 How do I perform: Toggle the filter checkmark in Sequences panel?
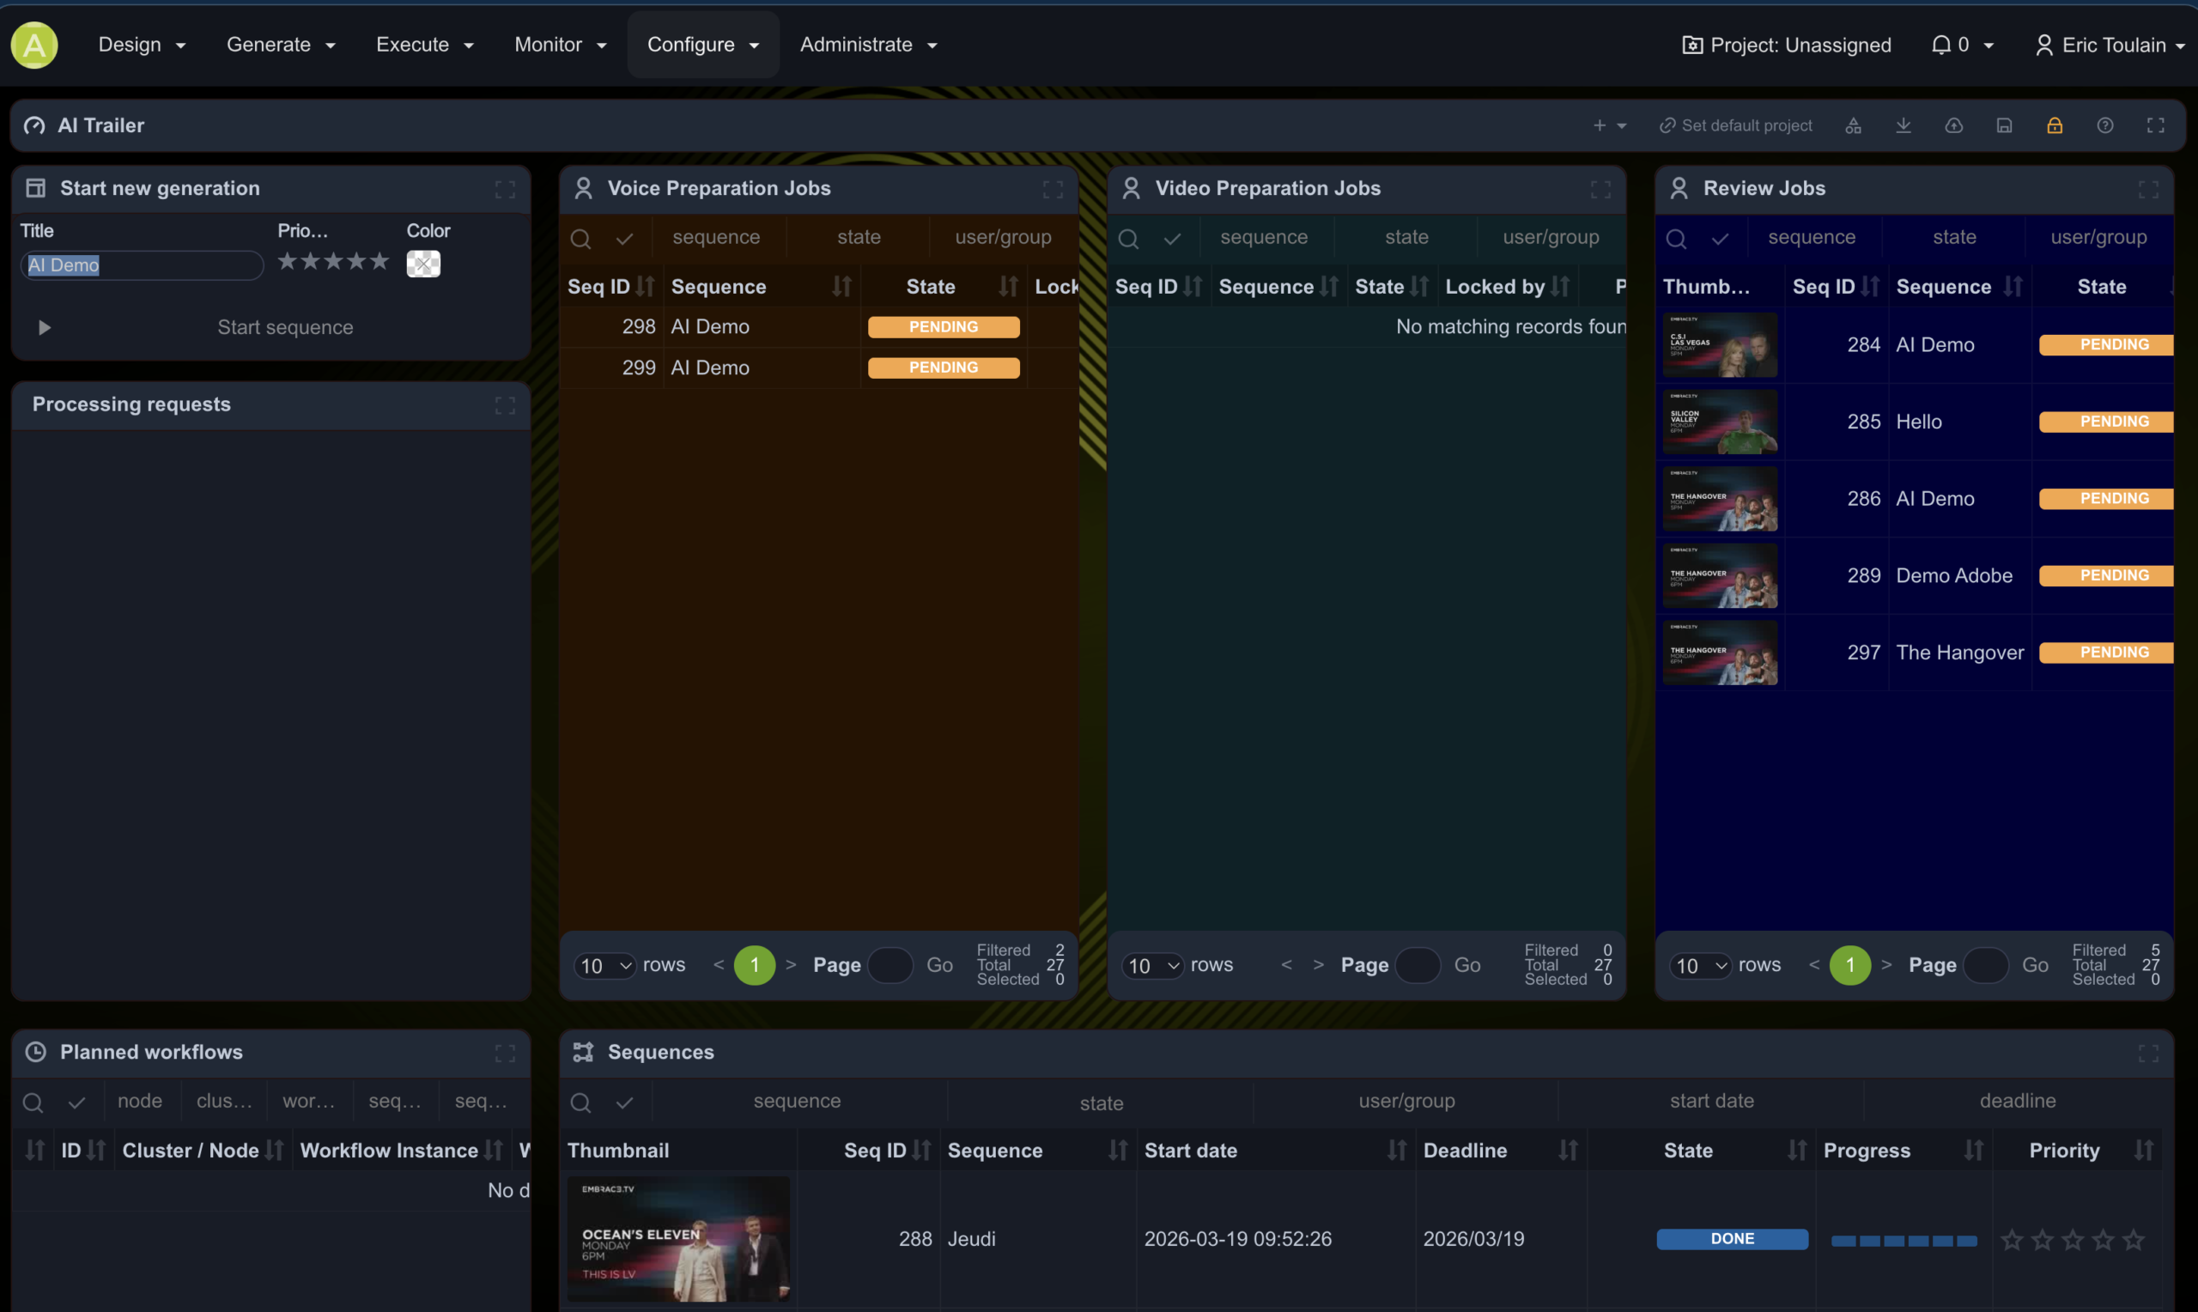[625, 1102]
